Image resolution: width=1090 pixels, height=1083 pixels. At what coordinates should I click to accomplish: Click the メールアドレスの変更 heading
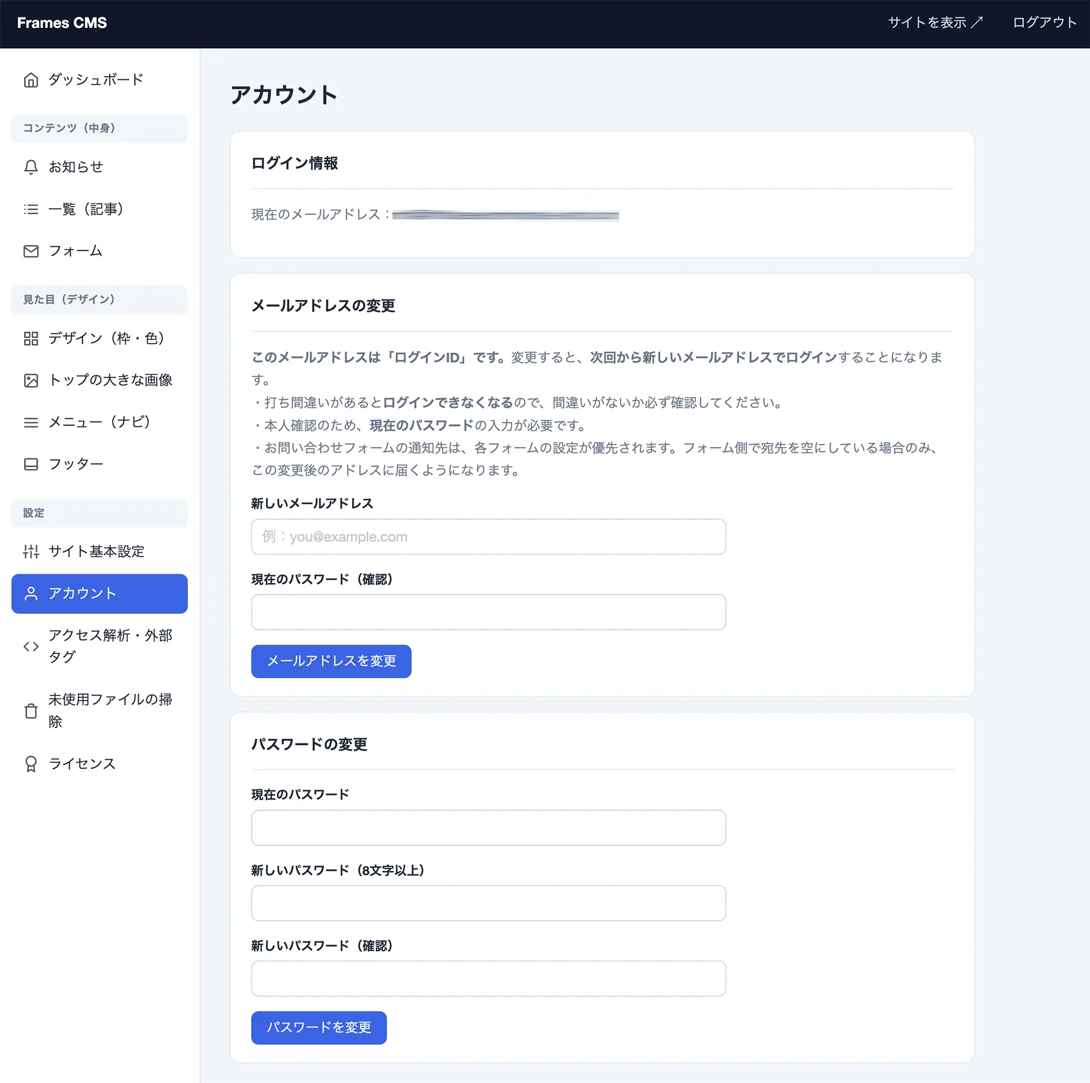tap(323, 306)
